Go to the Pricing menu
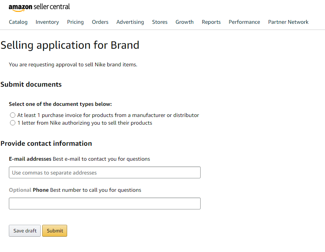325x252 pixels. (75, 22)
